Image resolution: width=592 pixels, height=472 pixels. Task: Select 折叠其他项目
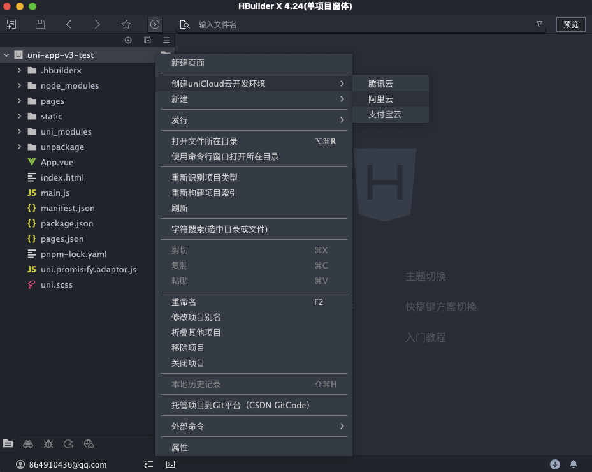coord(254,332)
